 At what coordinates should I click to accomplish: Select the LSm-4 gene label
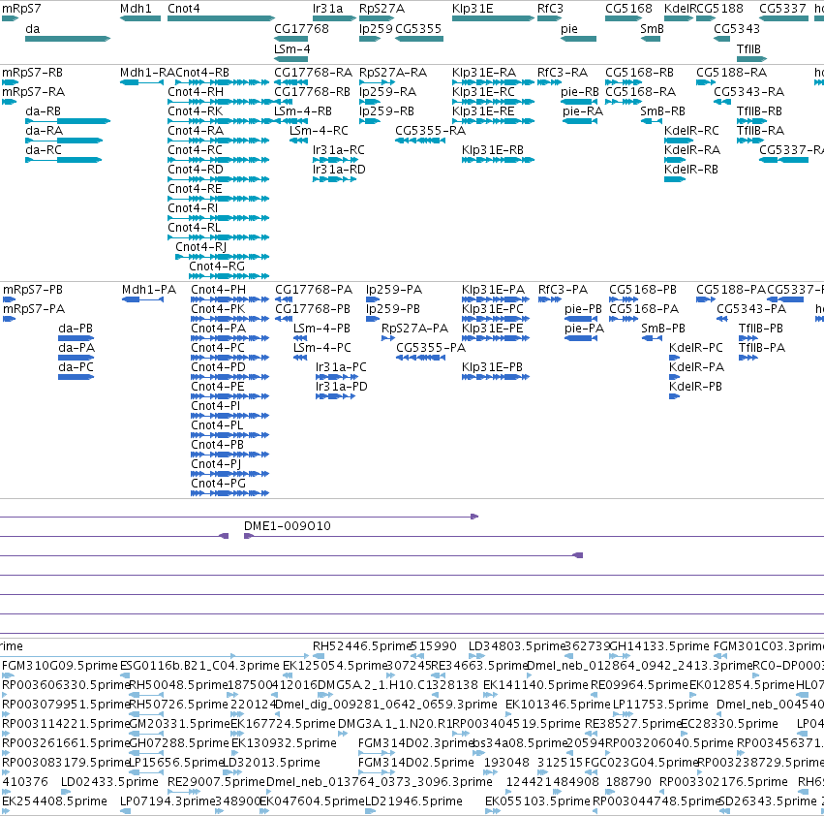tap(292, 48)
